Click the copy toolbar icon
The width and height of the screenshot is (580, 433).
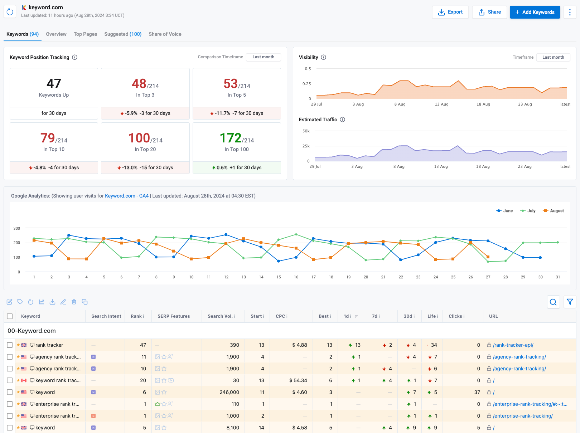pyautogui.click(x=84, y=302)
